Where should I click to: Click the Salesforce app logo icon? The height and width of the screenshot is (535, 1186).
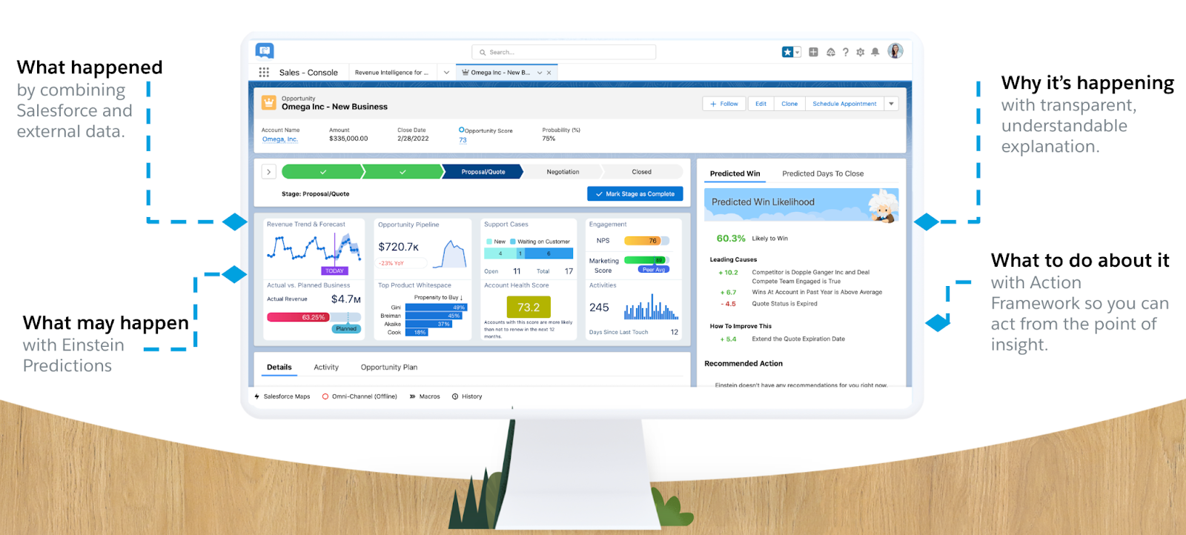point(265,50)
